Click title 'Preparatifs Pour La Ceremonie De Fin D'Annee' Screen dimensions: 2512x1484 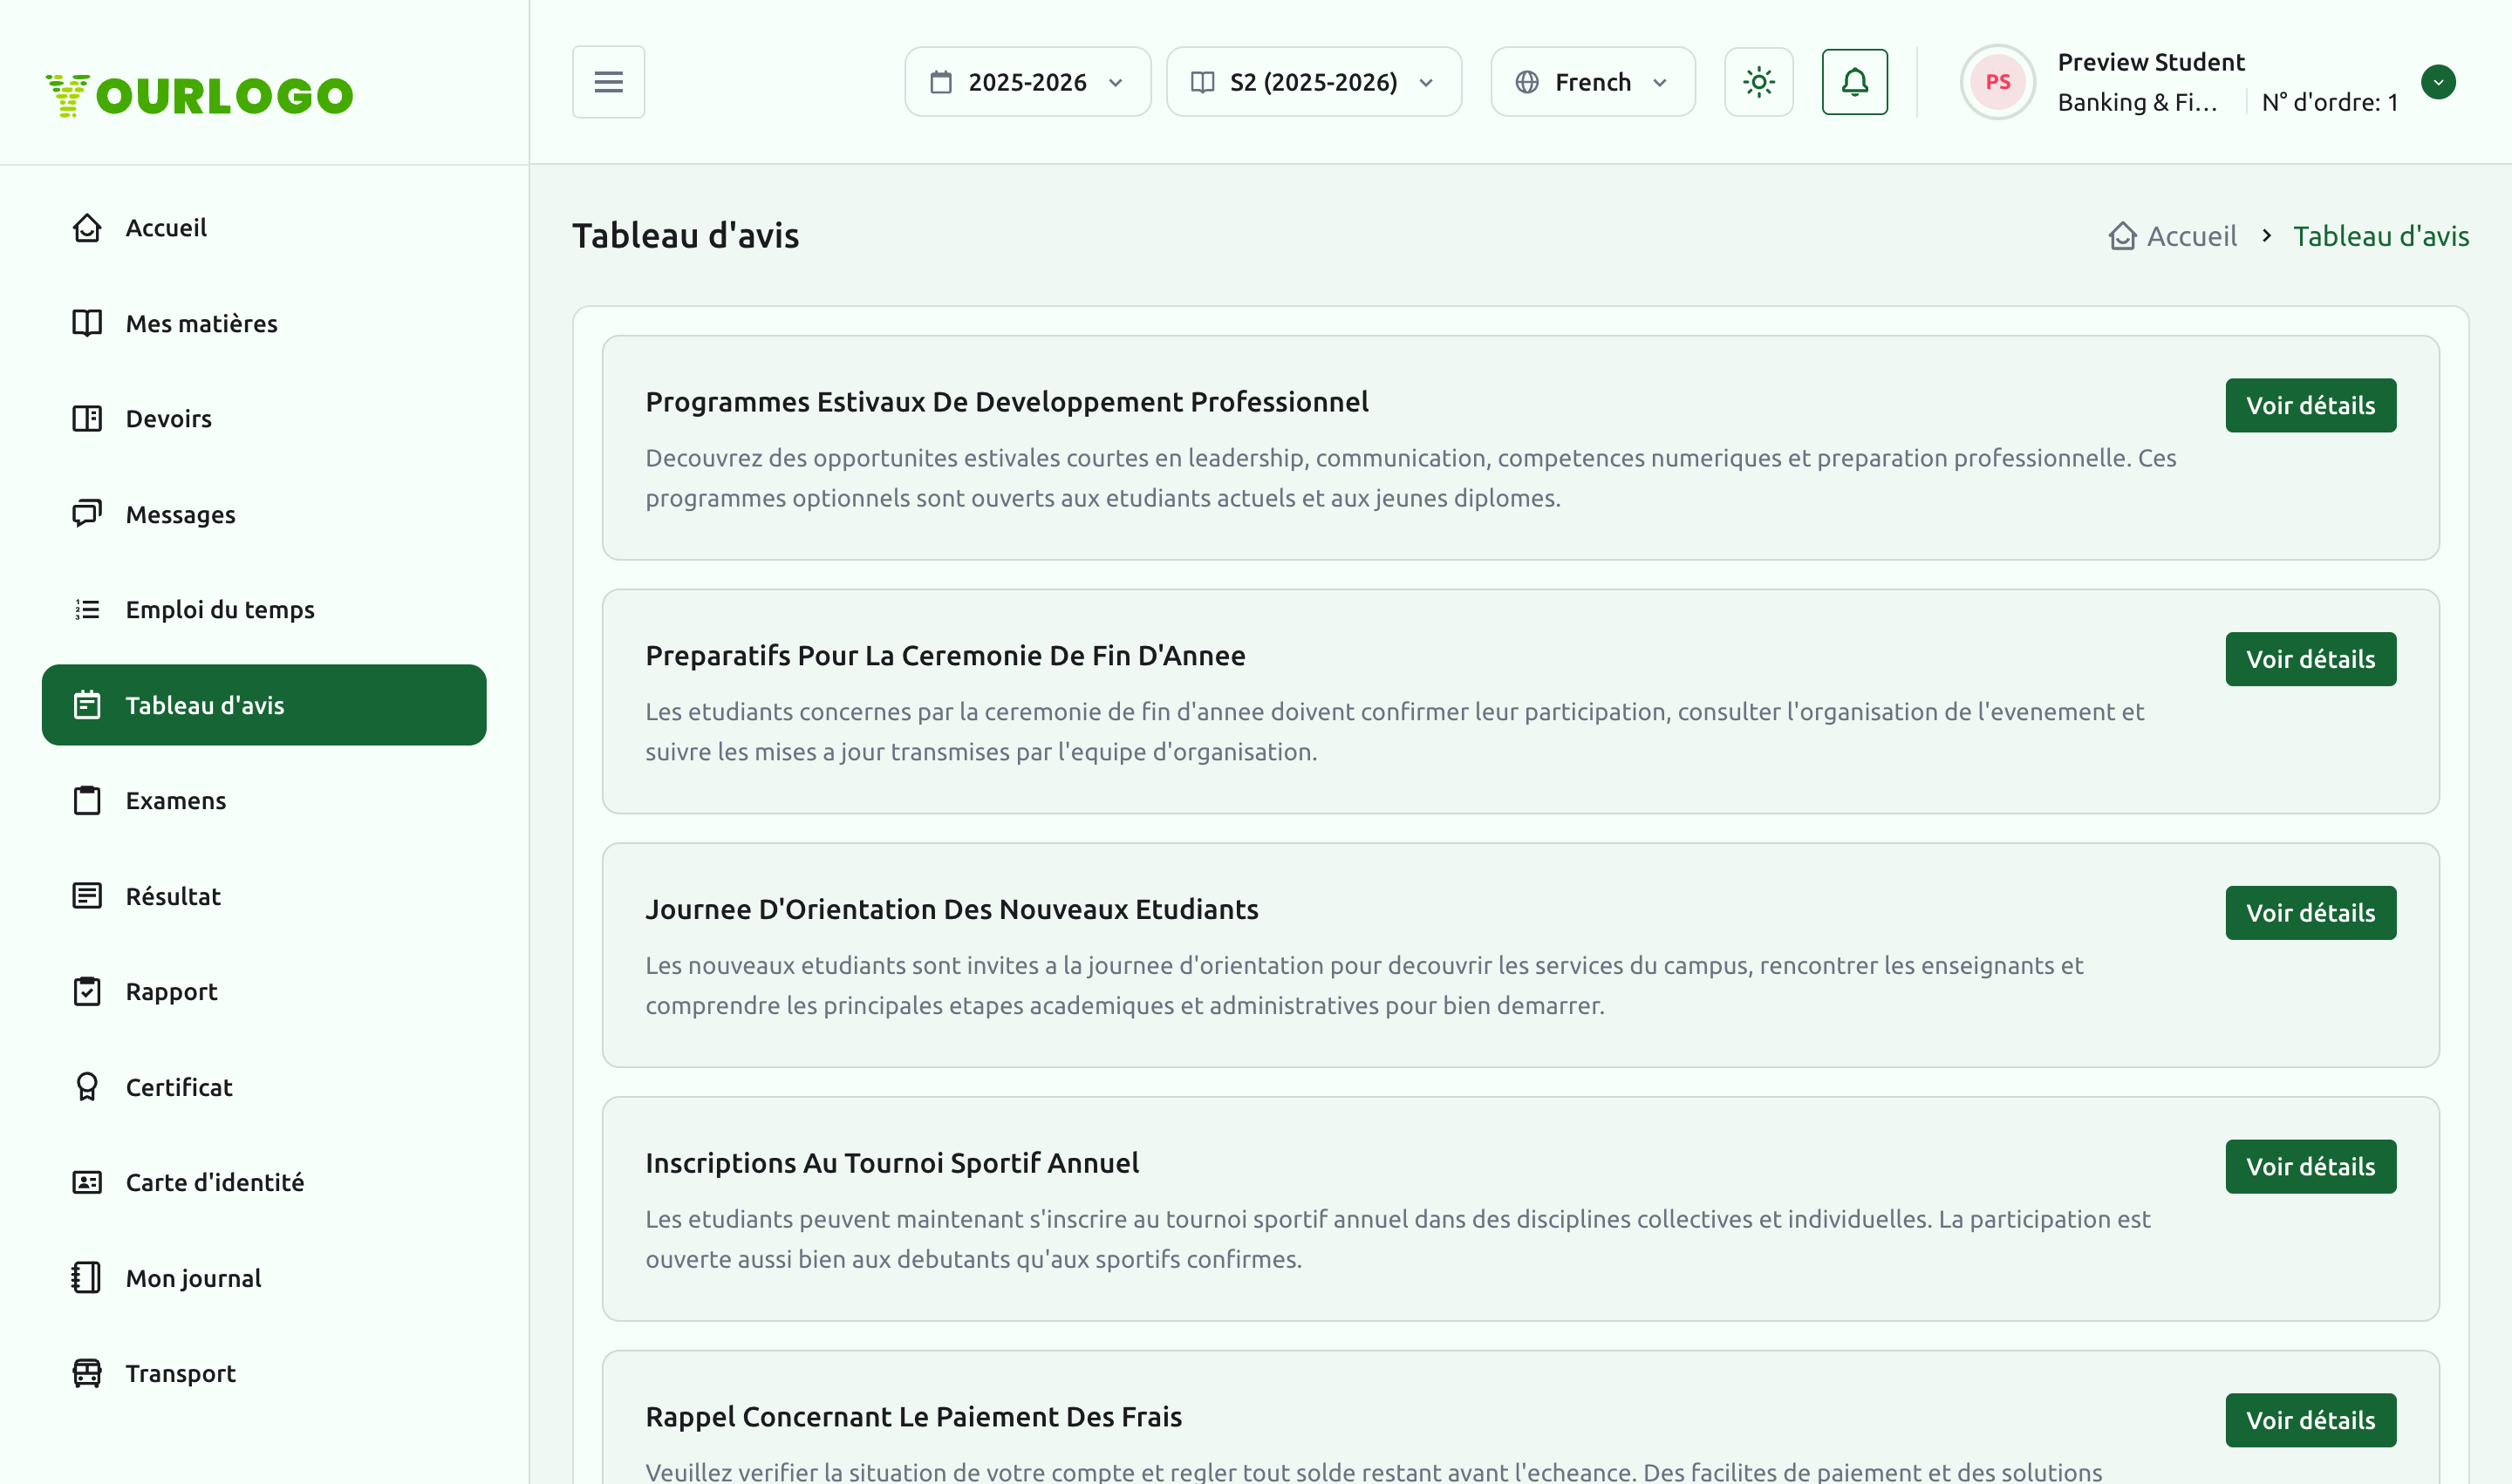pos(945,656)
